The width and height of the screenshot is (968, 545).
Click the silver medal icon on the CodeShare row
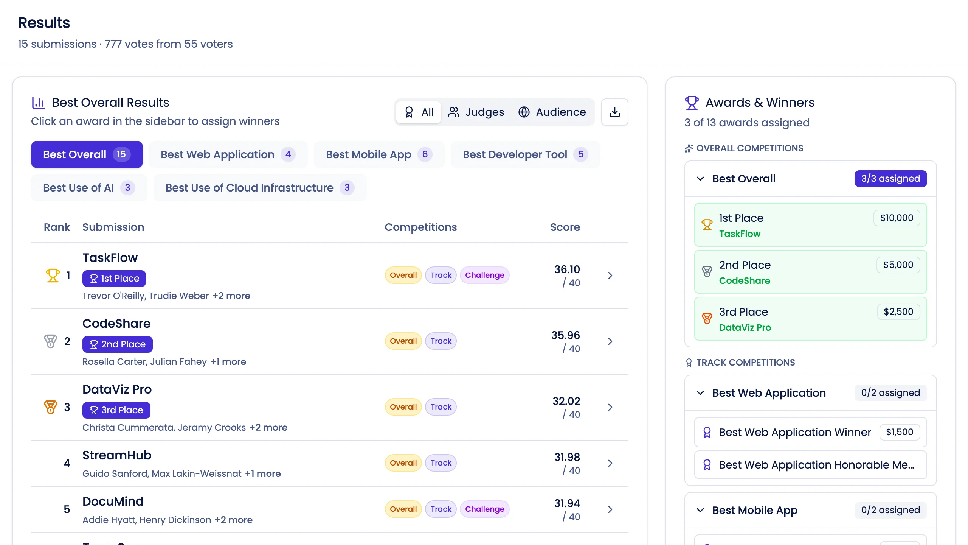(50, 341)
